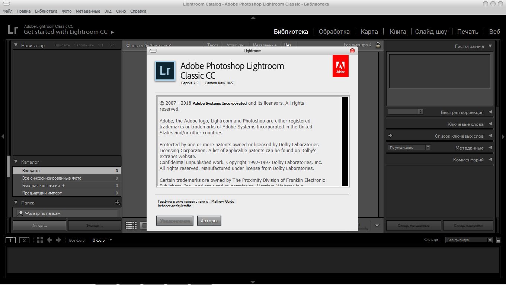Open the По умолчанию metadata dropdown

click(409, 147)
